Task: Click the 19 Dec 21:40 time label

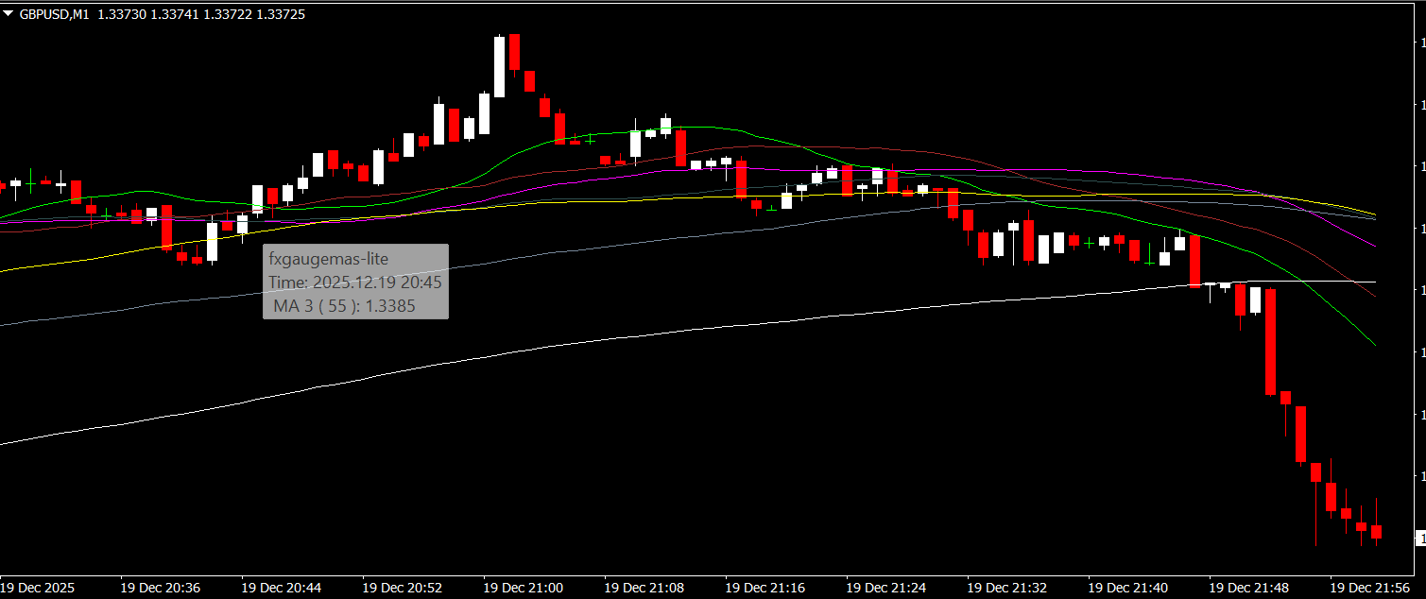Action: (x=1127, y=588)
